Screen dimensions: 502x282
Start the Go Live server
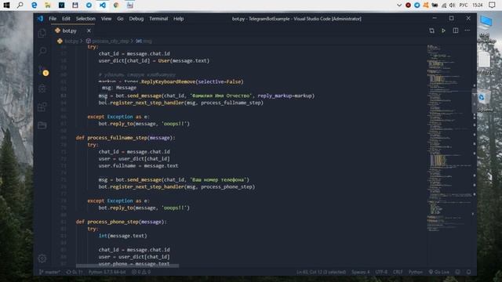click(439, 272)
